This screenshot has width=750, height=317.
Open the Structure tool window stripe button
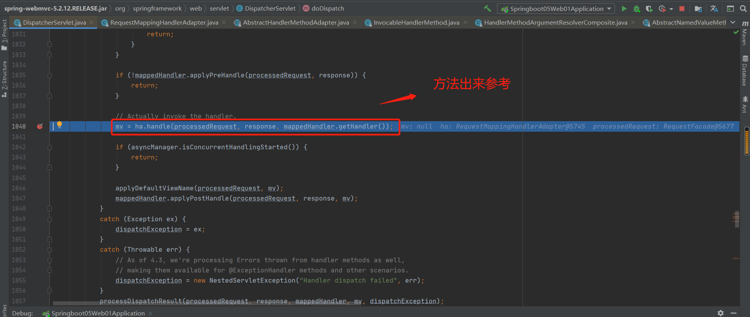point(4,79)
